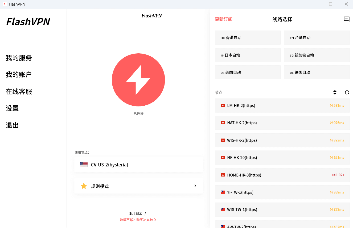Screen dimensions: 353x228
Task: Open 设置 in the sidebar
Action: click(12, 108)
